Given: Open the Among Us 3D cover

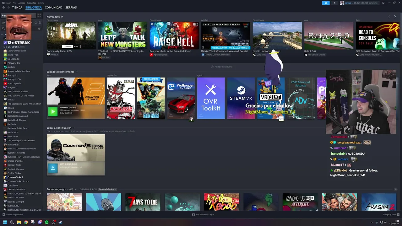Looking at the screenshot, I should 300,202.
